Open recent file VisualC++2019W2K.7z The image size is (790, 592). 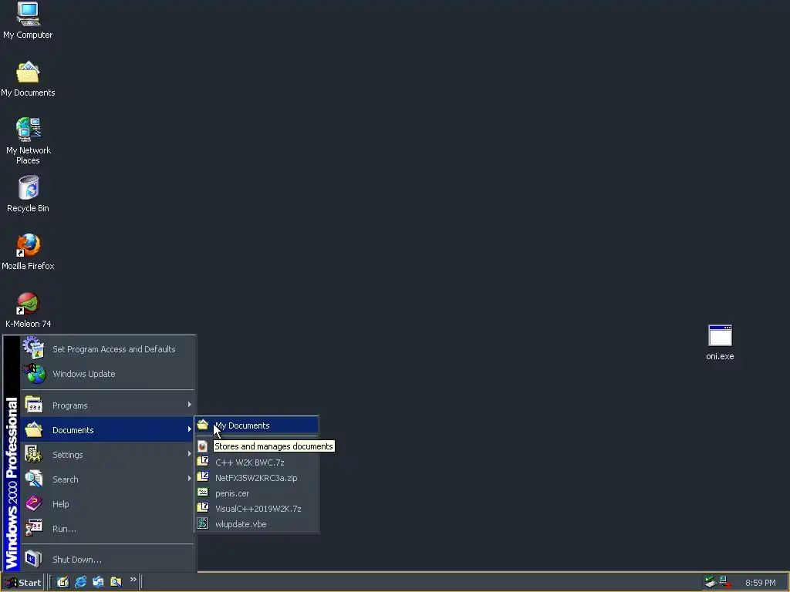pyautogui.click(x=257, y=509)
